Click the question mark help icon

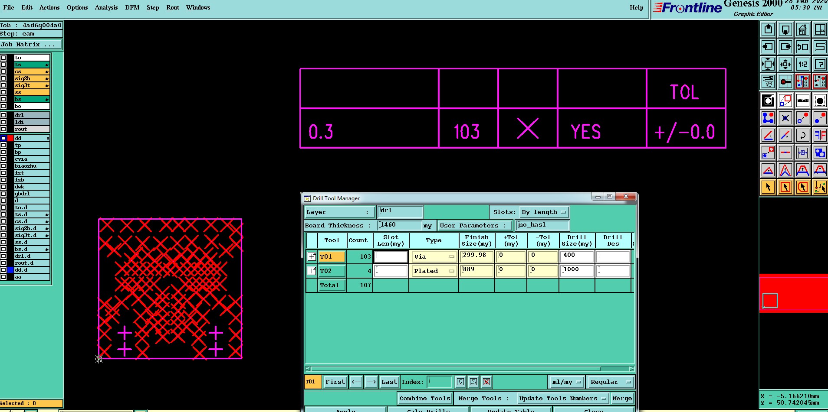[x=820, y=64]
